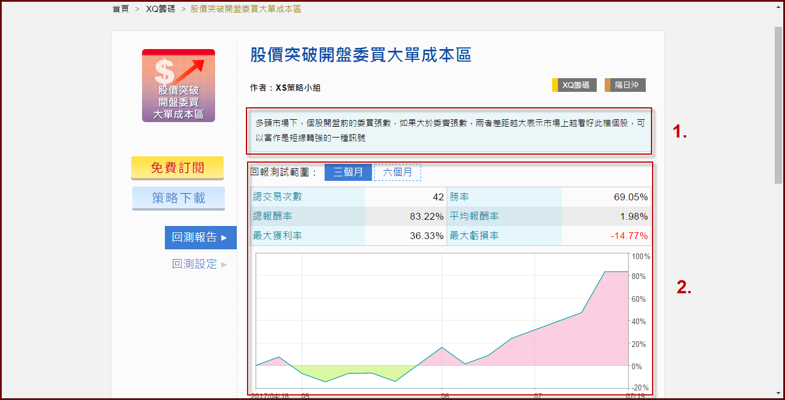Click the blue page title heading
Viewport: 785px width, 400px height.
click(x=361, y=55)
